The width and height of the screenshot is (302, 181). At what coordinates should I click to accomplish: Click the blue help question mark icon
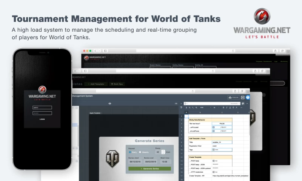point(248,97)
